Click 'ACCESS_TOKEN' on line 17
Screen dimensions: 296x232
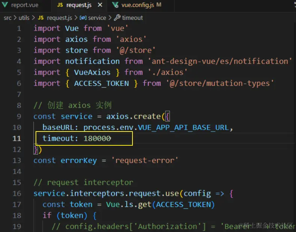pyautogui.click(x=183, y=205)
